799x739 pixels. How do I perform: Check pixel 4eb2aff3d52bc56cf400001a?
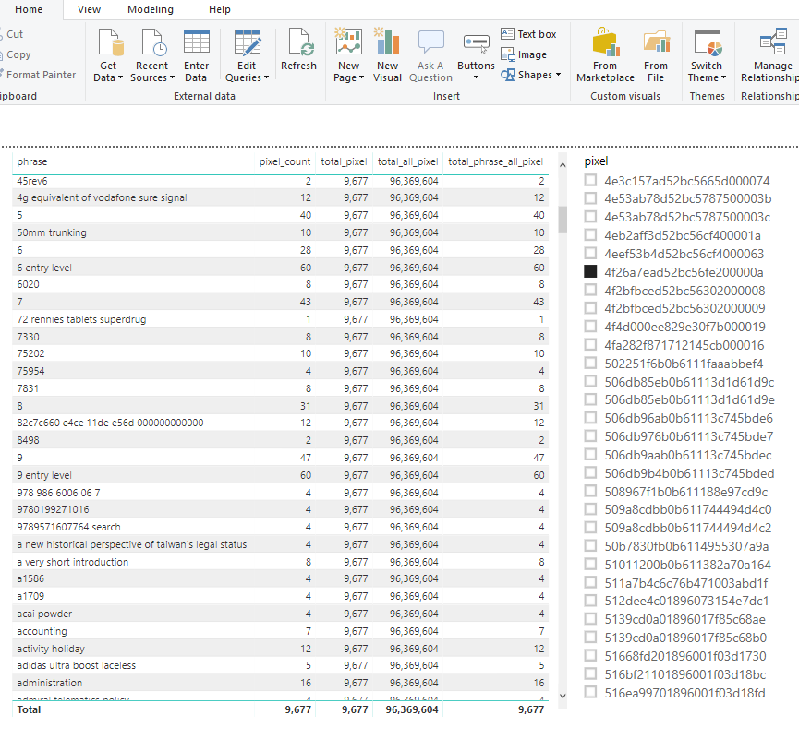pos(590,235)
